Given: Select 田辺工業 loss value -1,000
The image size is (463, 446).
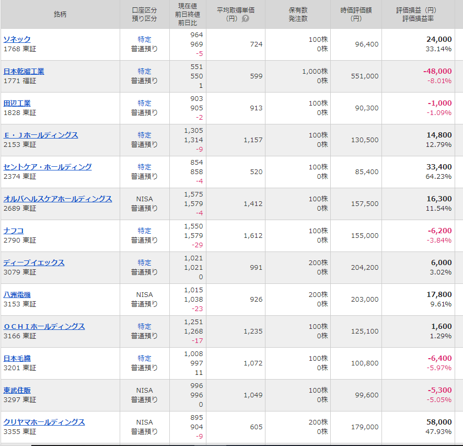Looking at the screenshot, I should point(439,103).
